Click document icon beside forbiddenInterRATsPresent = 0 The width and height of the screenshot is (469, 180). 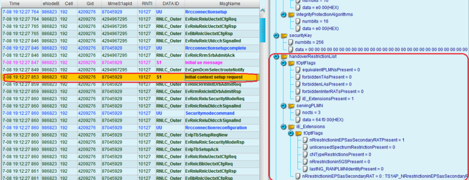click(297, 92)
